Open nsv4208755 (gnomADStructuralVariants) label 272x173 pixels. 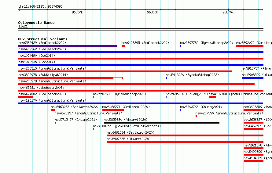[x=127, y=126]
